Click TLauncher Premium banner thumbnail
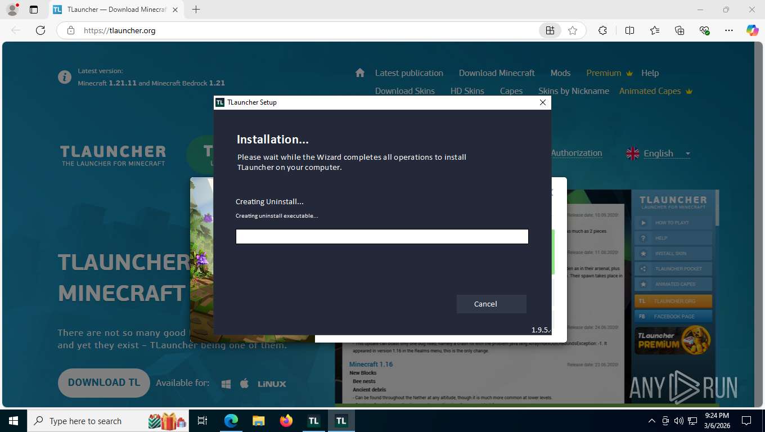 673,340
